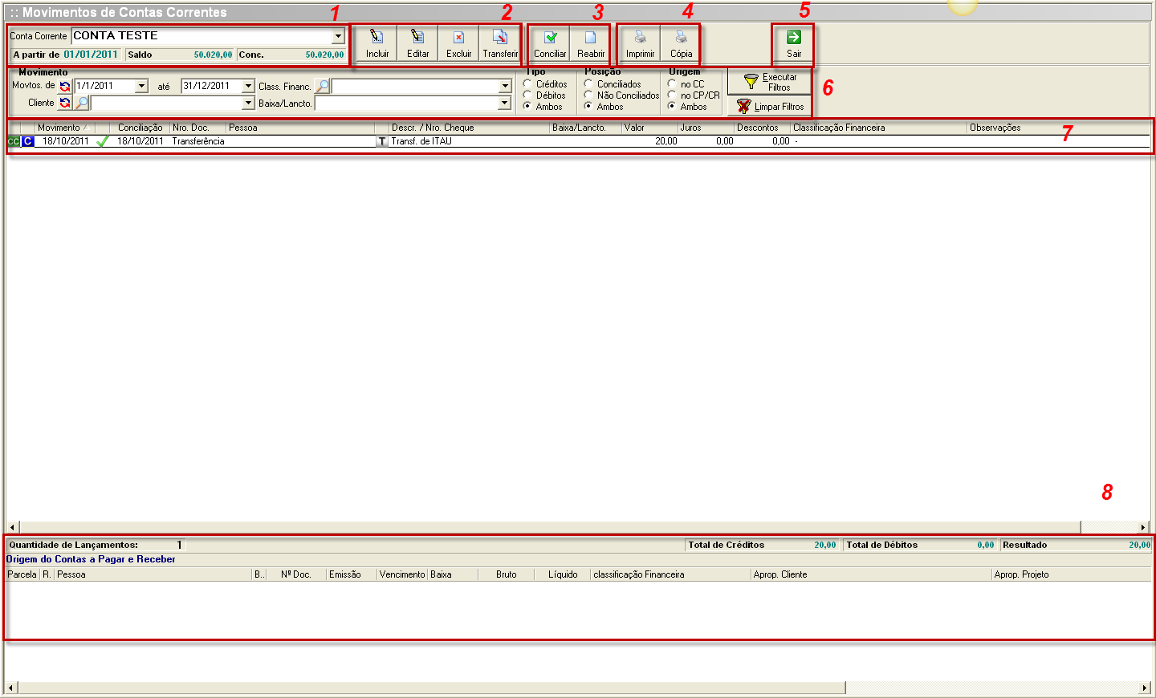Click the Executar Filtros button
This screenshot has height=698, width=1156.
769,83
